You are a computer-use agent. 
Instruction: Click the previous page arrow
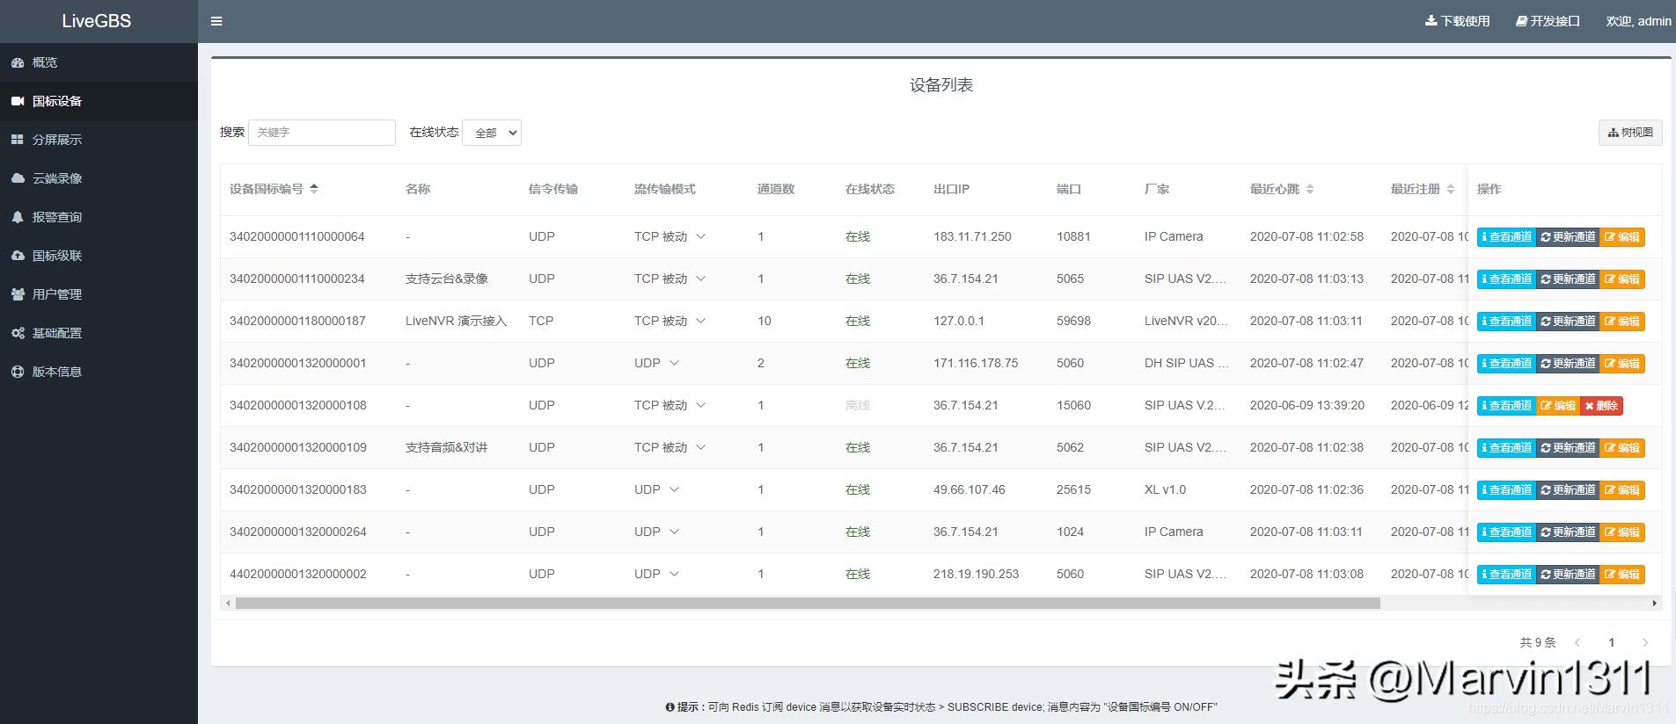[1577, 642]
